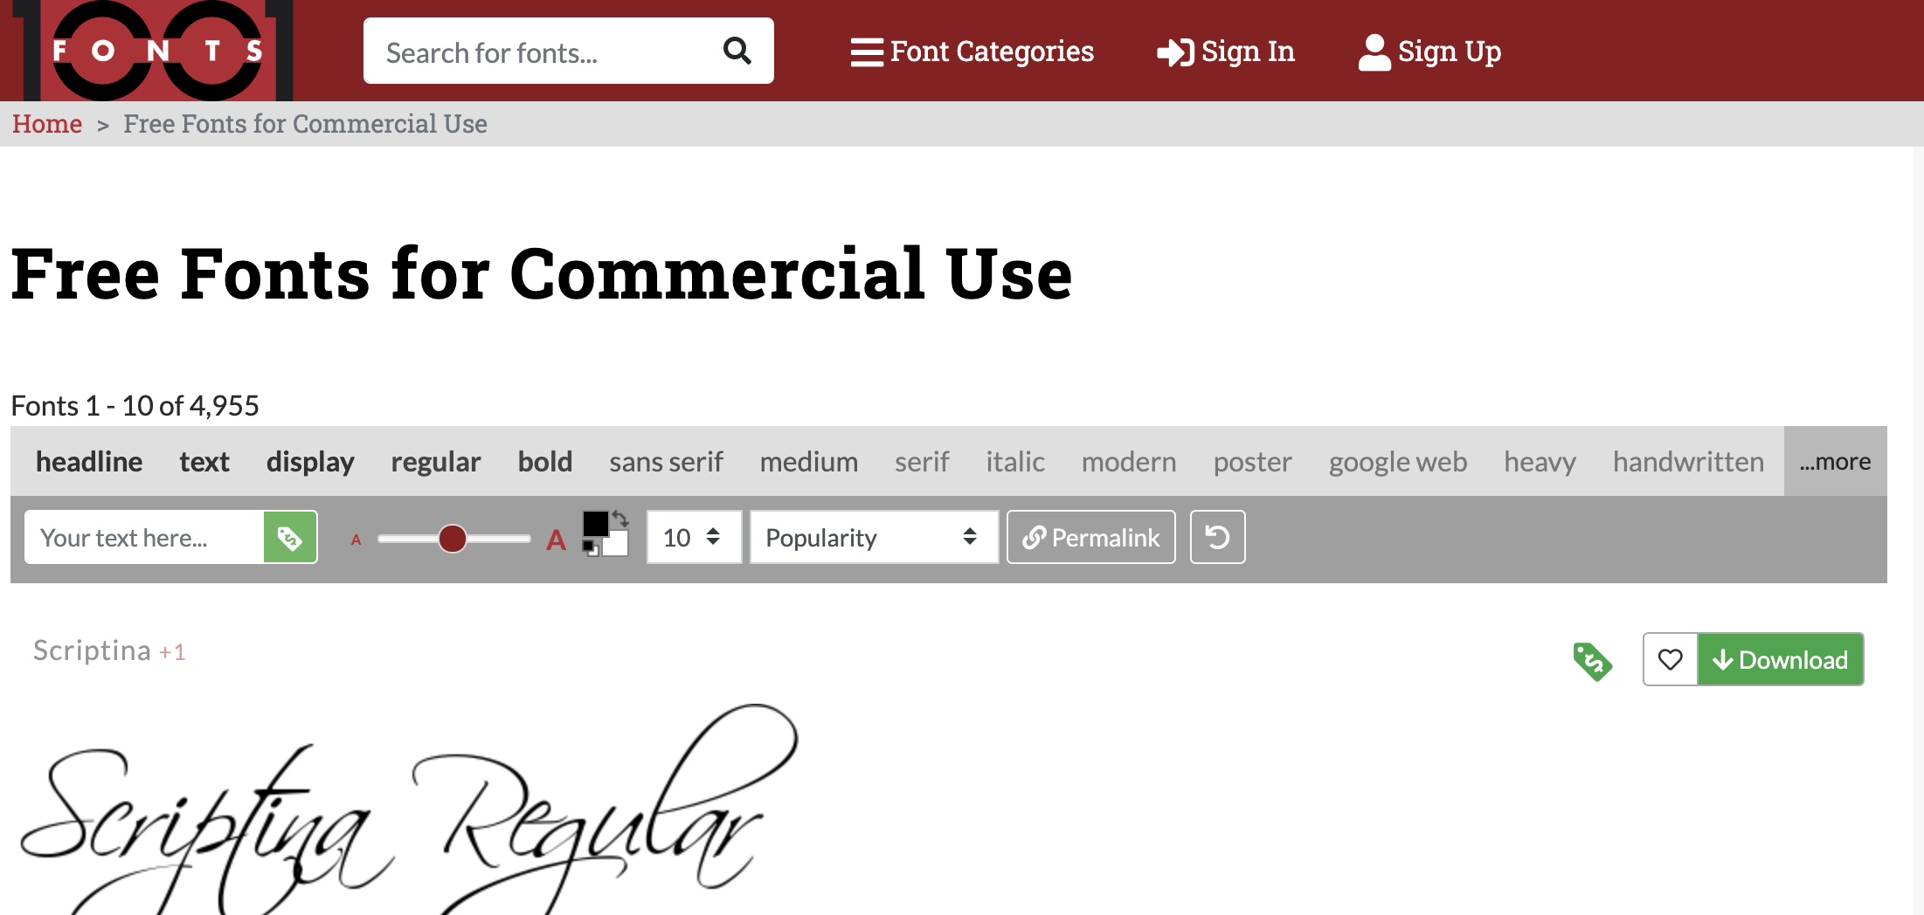This screenshot has height=915, width=1924.
Task: Click the Home breadcrumb link
Action: coord(47,124)
